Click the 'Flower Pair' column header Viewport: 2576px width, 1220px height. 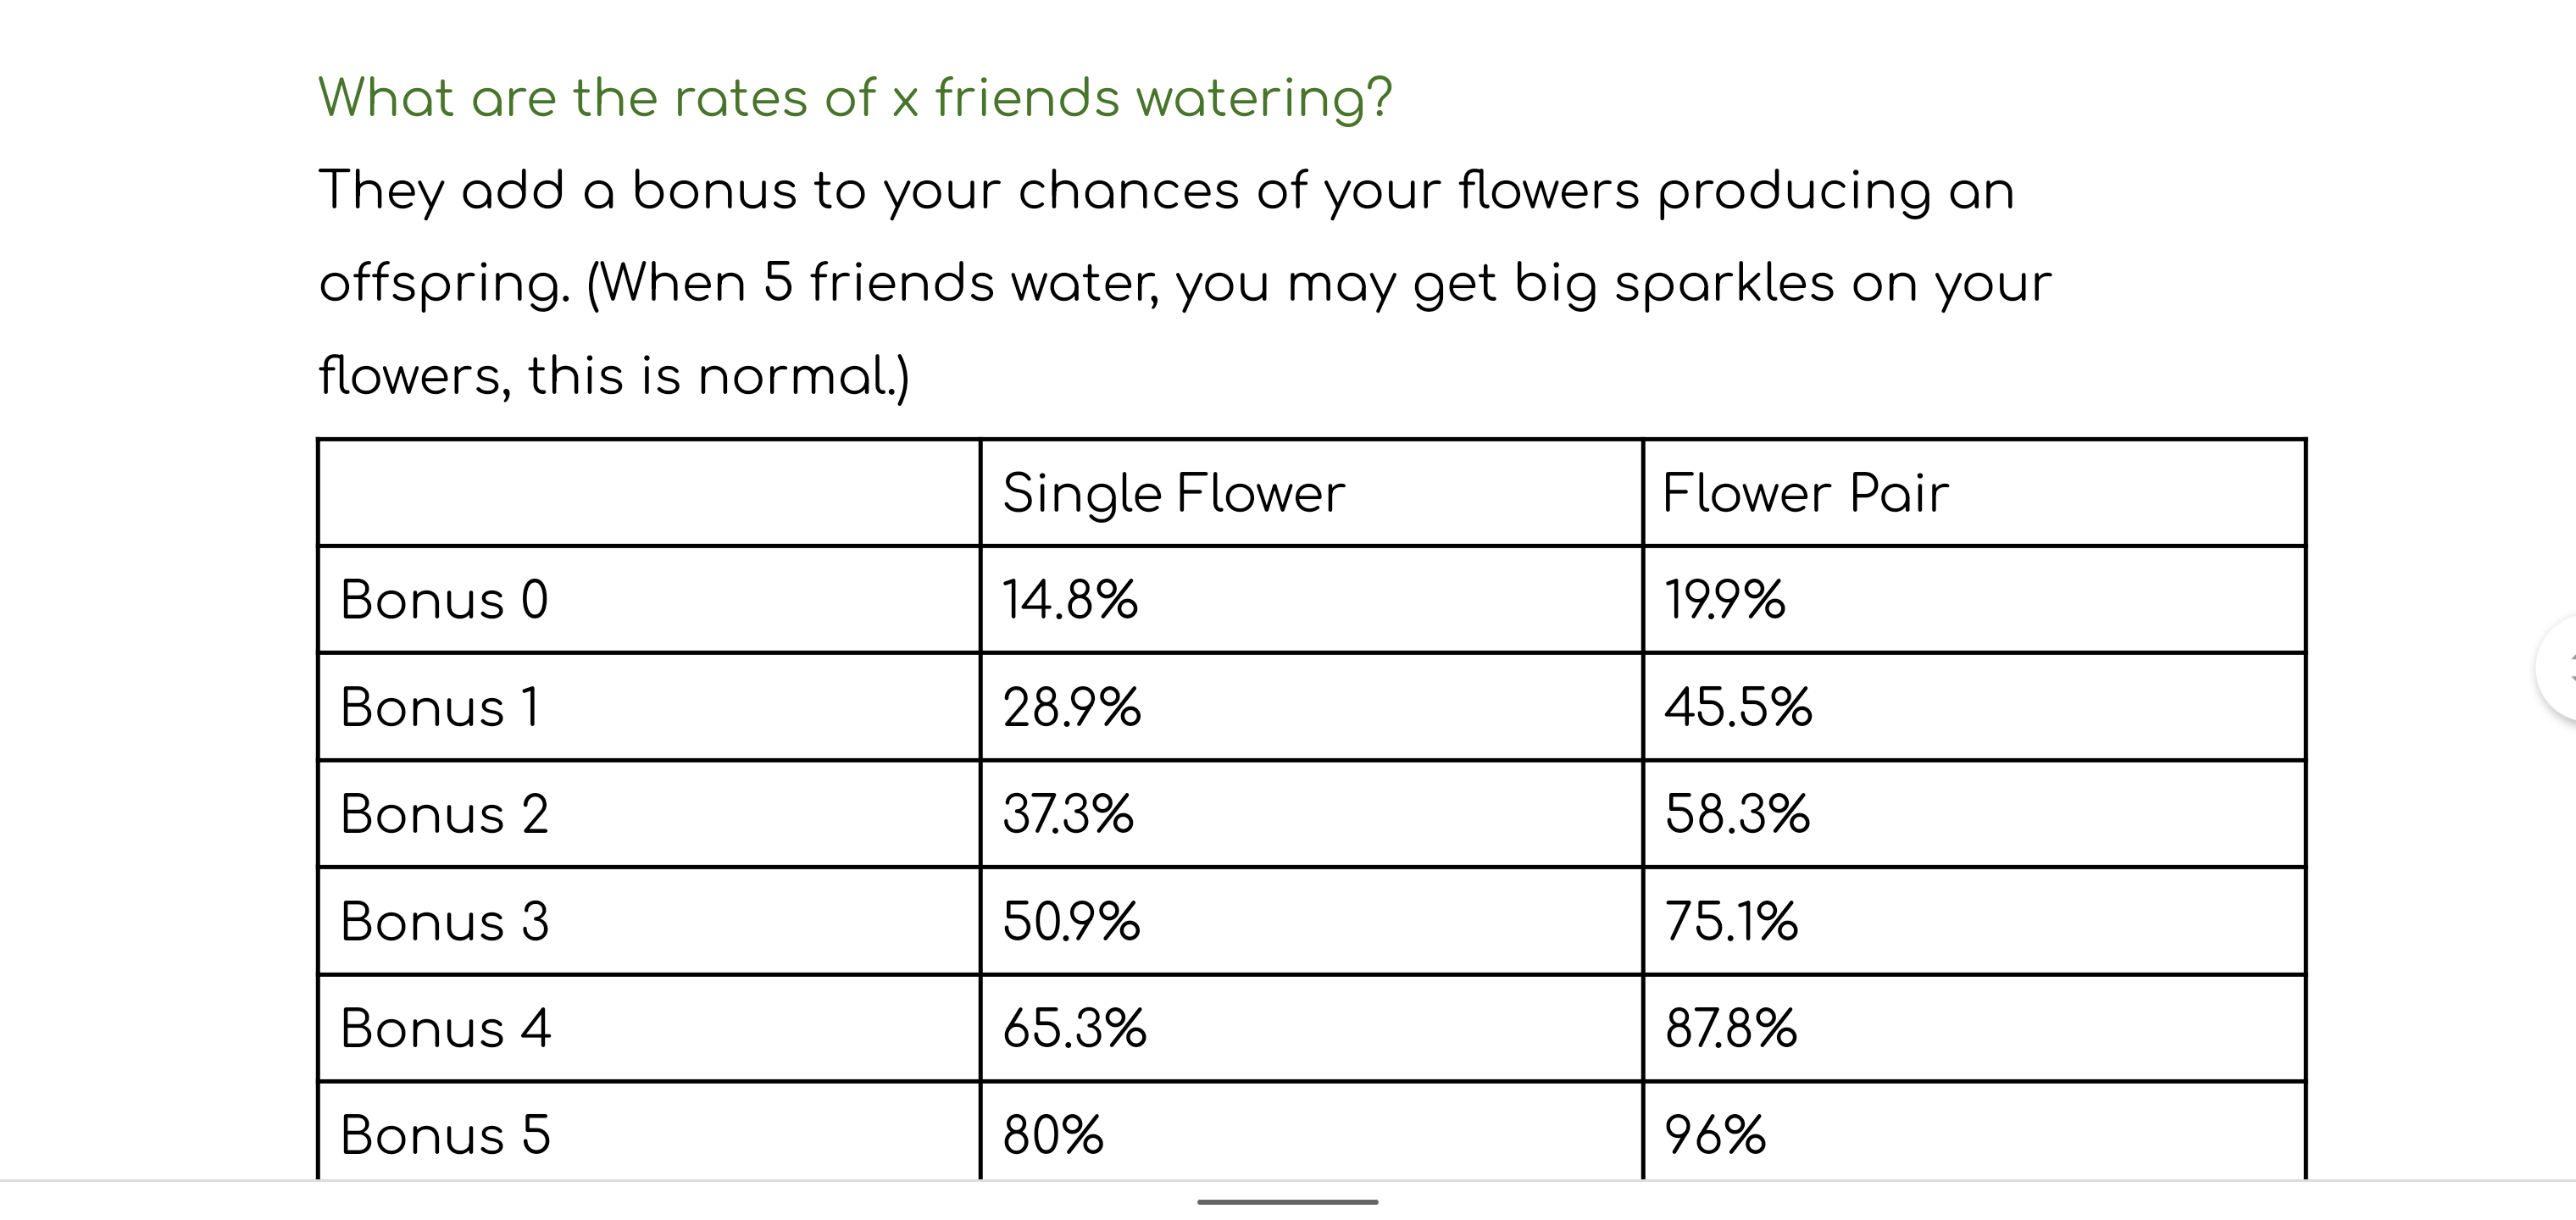pyautogui.click(x=1805, y=493)
